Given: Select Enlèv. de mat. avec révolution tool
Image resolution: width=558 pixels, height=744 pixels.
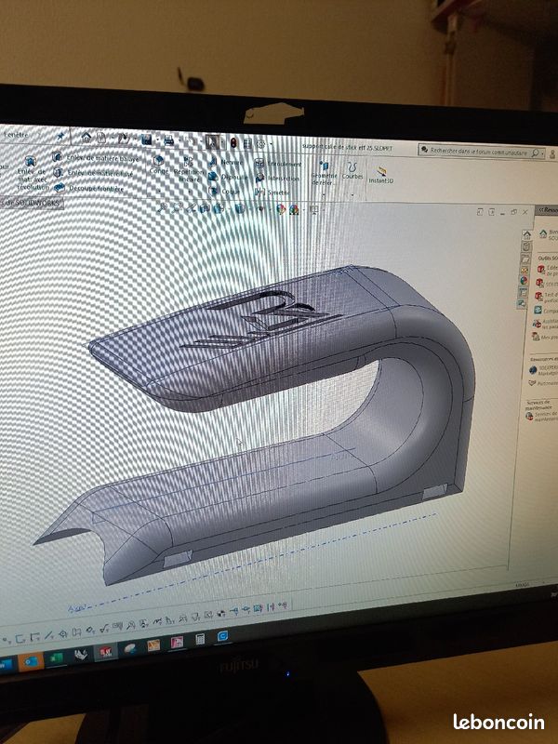Looking at the screenshot, I should pos(32,174).
